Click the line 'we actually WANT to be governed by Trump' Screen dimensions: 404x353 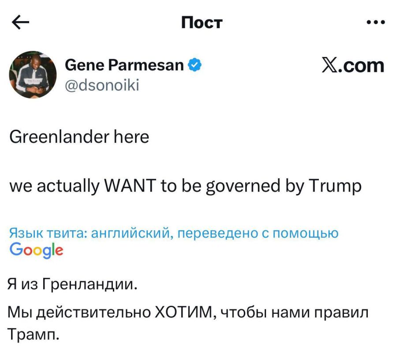[x=185, y=185]
